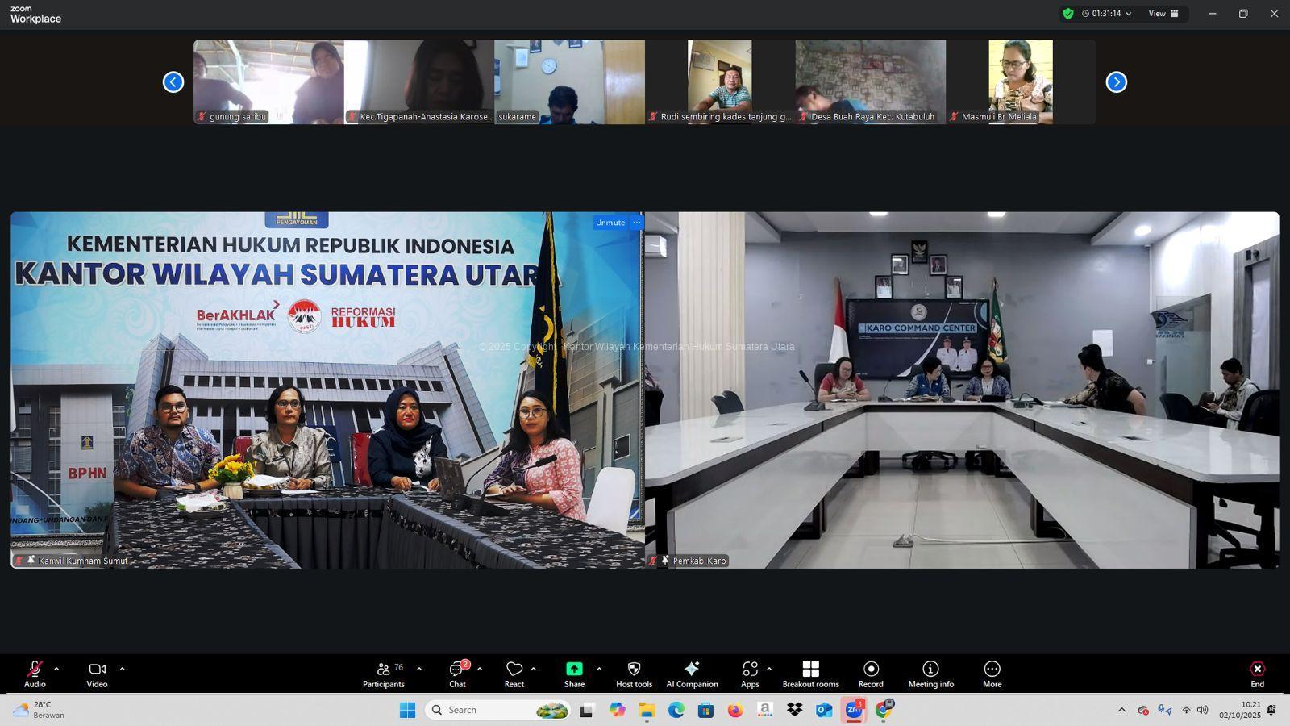Go to next page of video thumbnails
The image size is (1290, 726).
(1116, 82)
